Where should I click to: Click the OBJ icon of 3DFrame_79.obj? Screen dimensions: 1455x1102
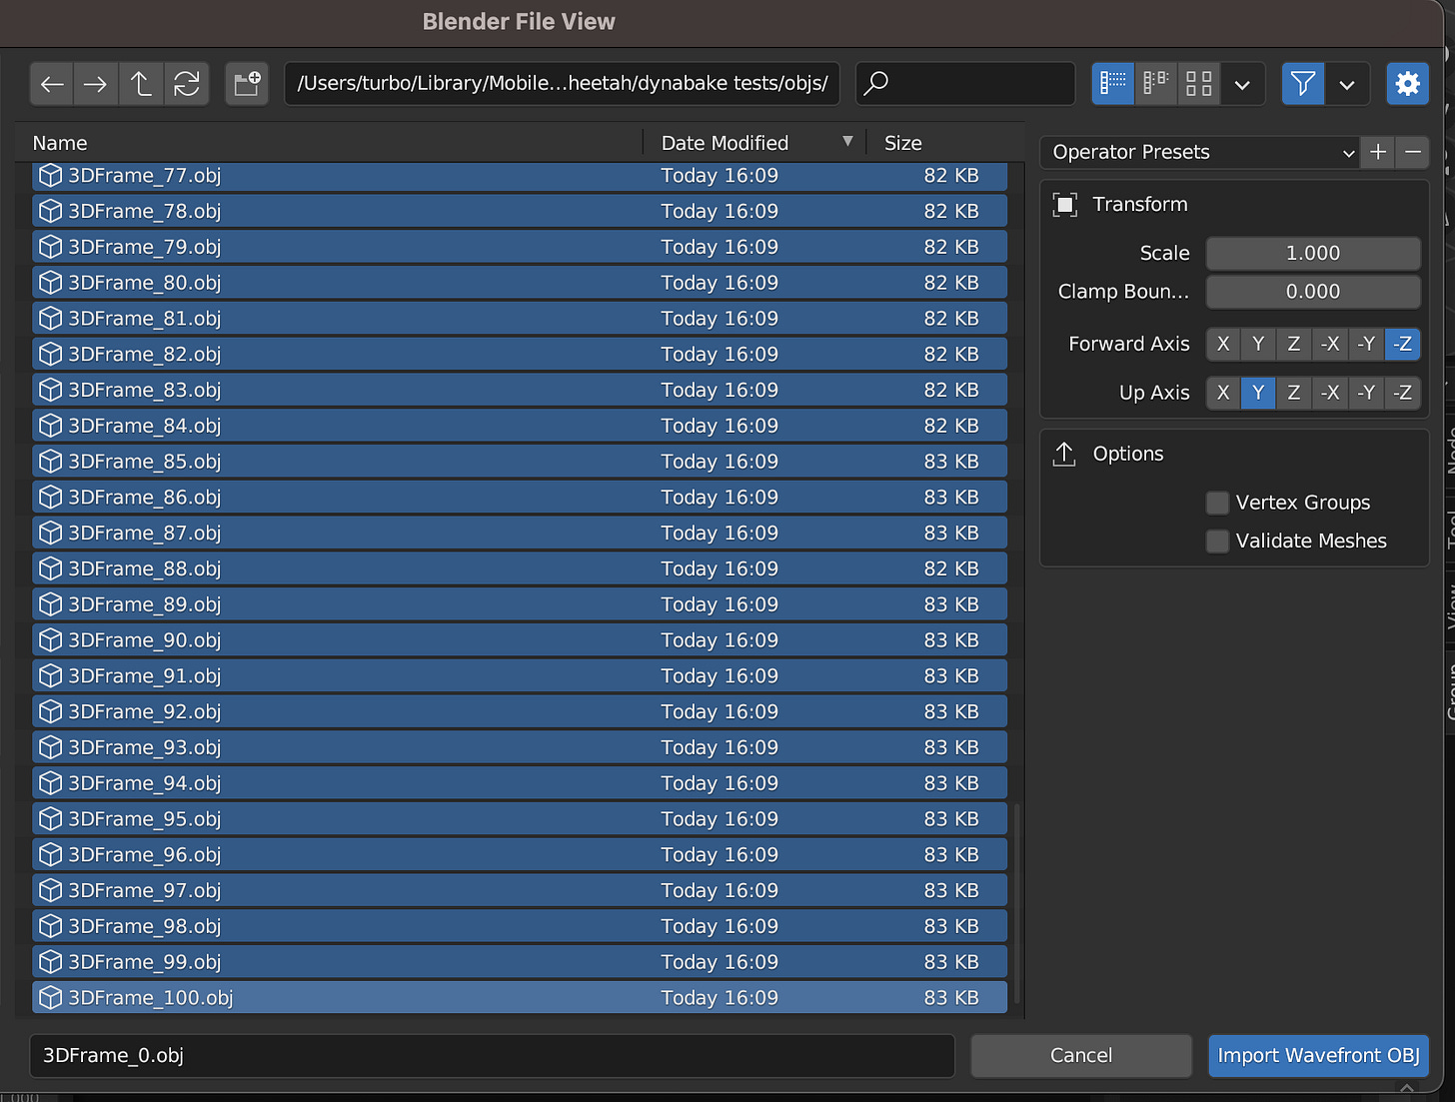coord(50,247)
